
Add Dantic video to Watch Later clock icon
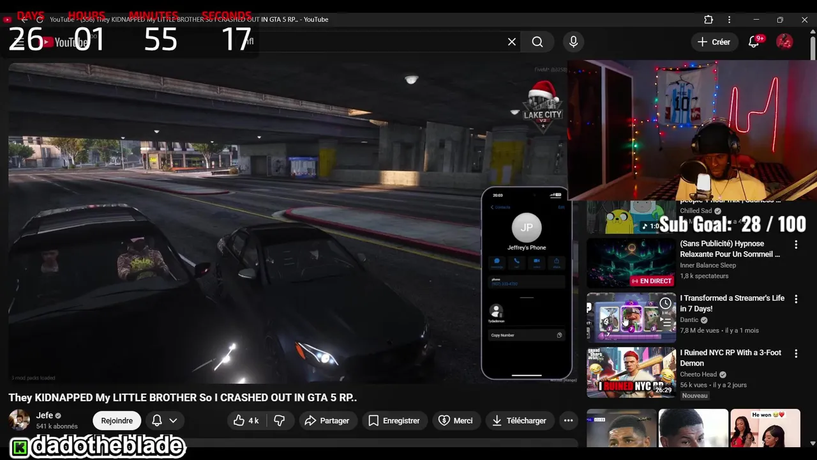coord(666,303)
